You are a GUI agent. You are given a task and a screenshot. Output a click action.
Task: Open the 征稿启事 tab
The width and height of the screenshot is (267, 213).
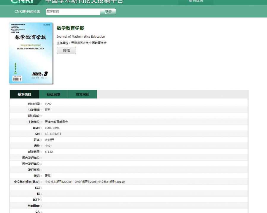53,94
